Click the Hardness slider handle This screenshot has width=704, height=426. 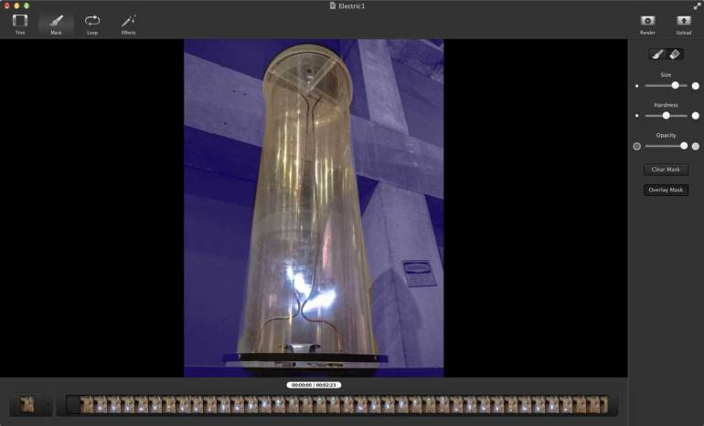pyautogui.click(x=667, y=116)
